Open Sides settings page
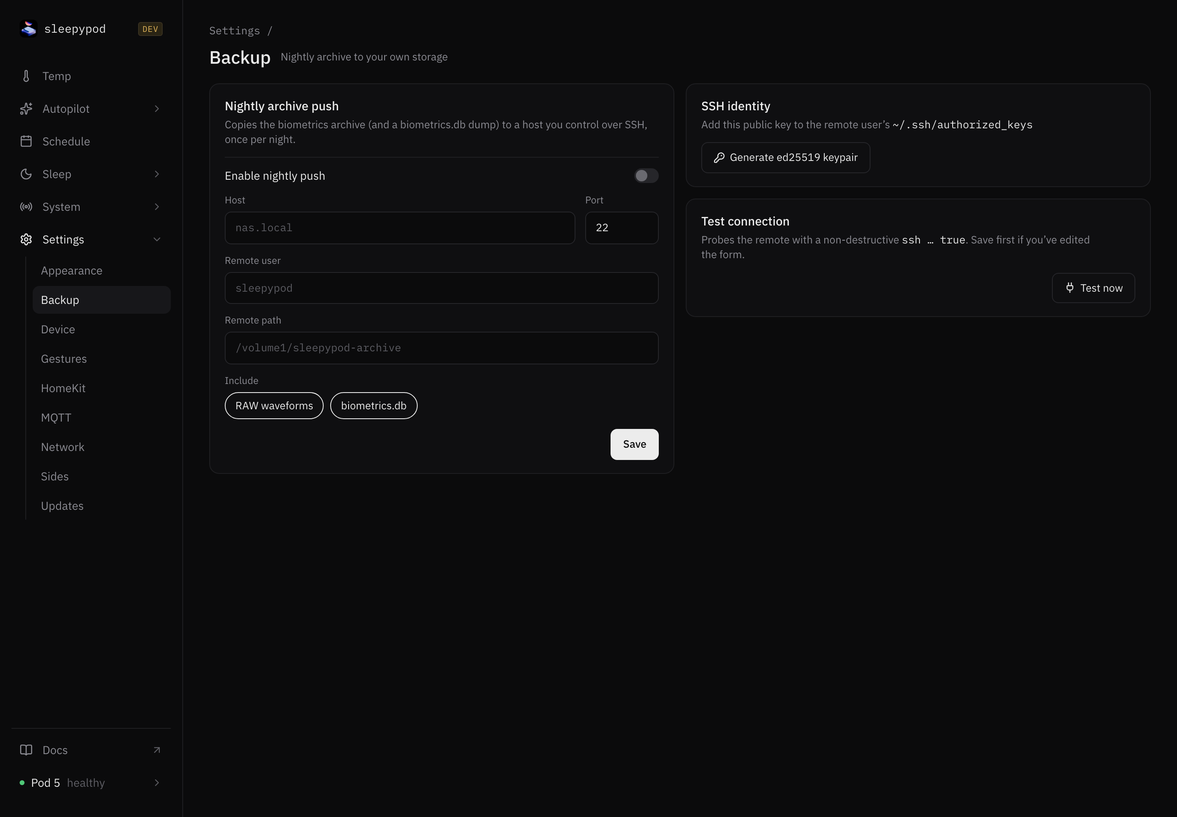 point(101,477)
